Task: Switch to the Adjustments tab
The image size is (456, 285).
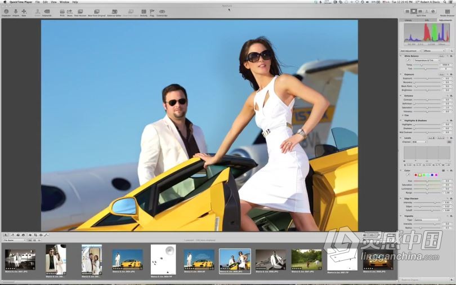Action: pos(445,20)
